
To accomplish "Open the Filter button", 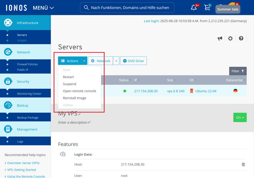I will [x=238, y=71].
